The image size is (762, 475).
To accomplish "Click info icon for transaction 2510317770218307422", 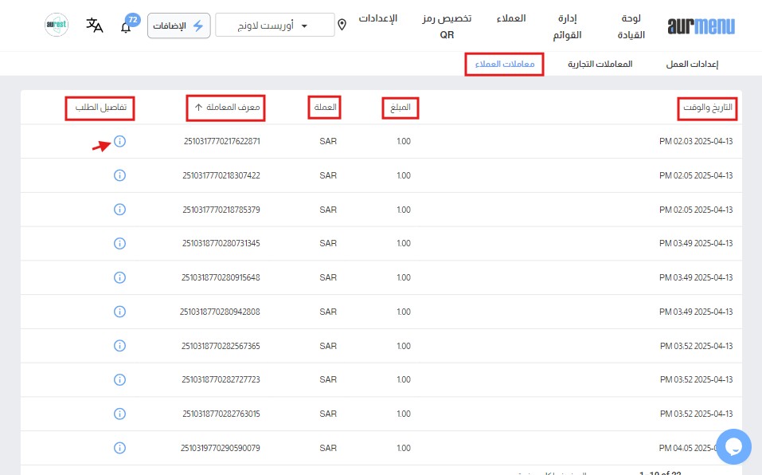I will pos(119,175).
